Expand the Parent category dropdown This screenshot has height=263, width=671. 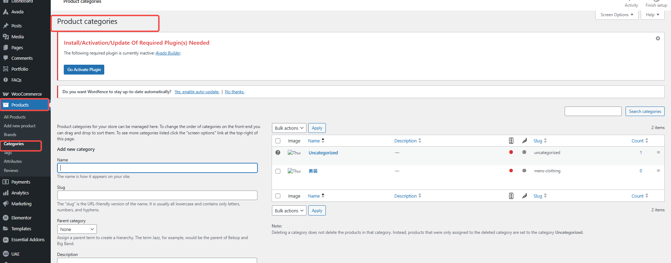pos(77,229)
